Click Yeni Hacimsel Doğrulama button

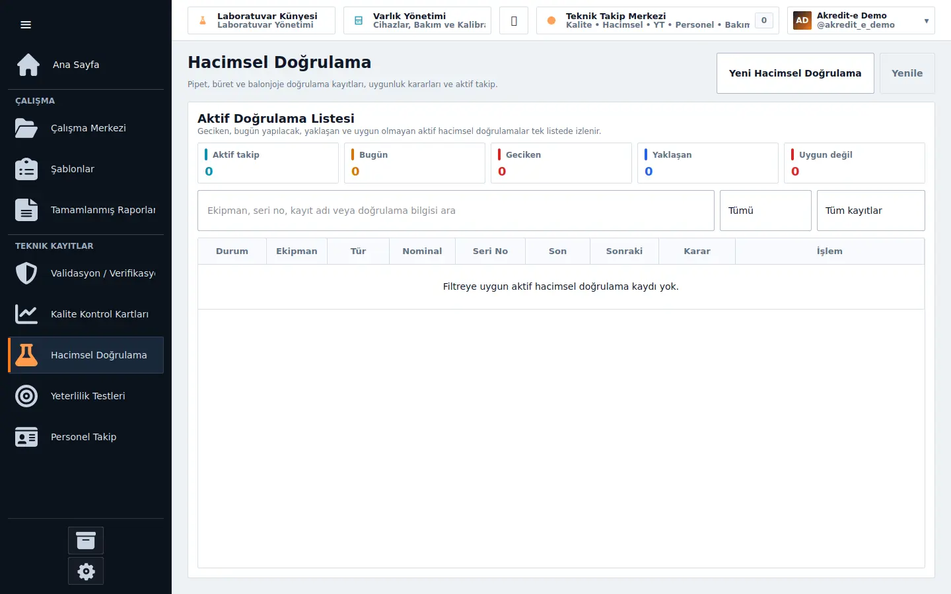click(795, 73)
